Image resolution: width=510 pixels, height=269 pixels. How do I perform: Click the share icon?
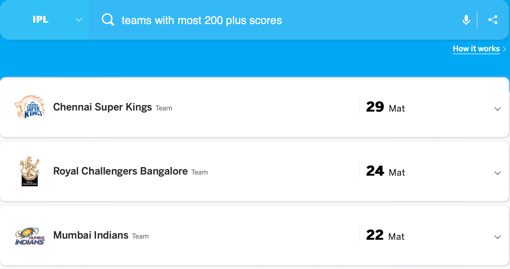coord(493,20)
